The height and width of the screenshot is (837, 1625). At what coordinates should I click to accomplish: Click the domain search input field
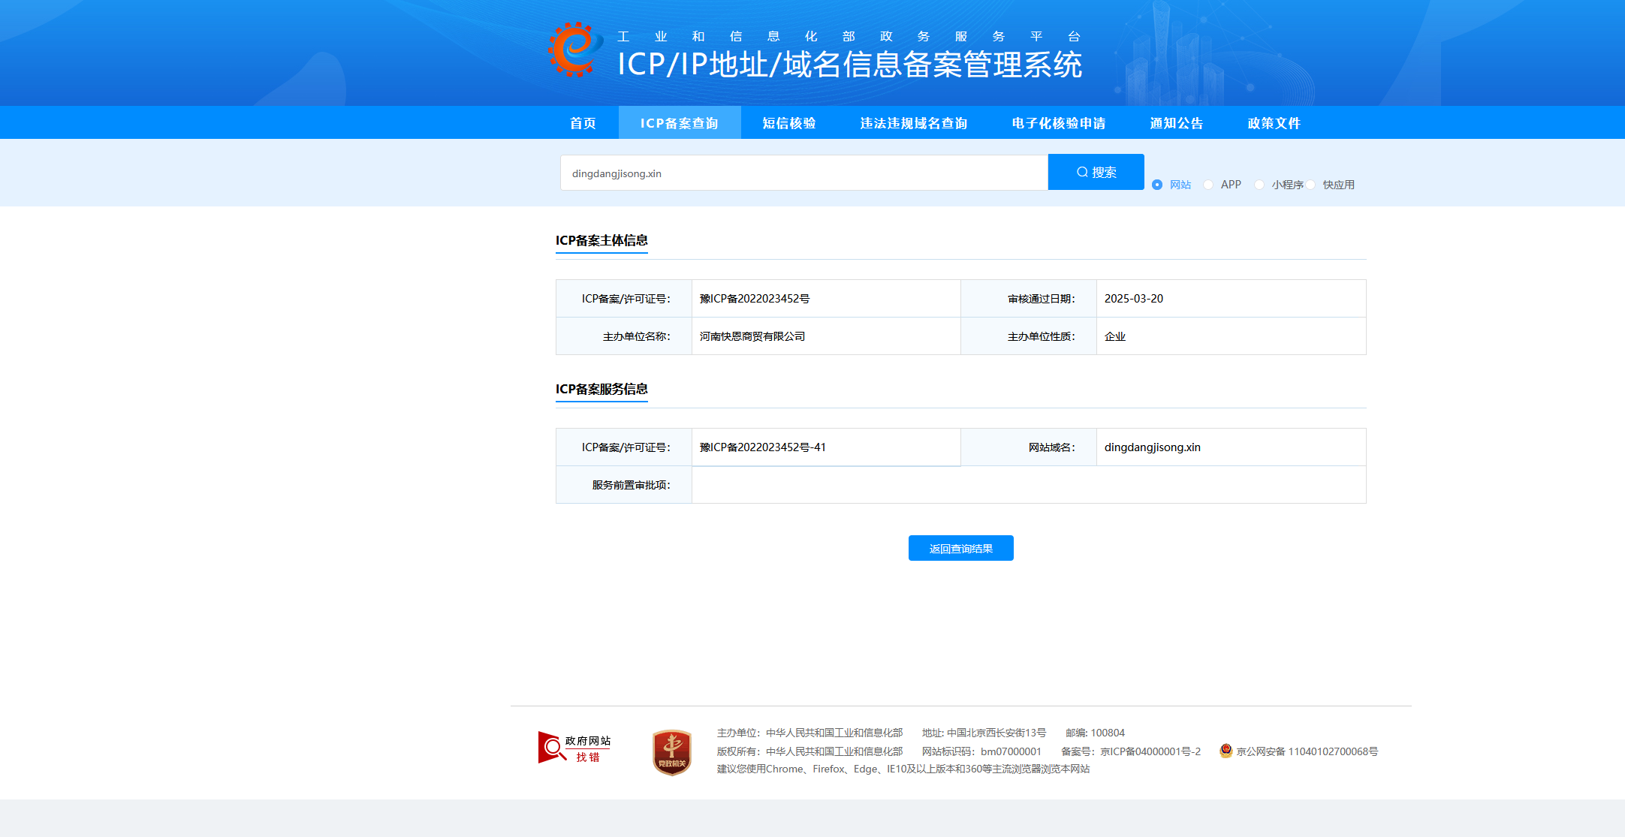[x=803, y=173]
